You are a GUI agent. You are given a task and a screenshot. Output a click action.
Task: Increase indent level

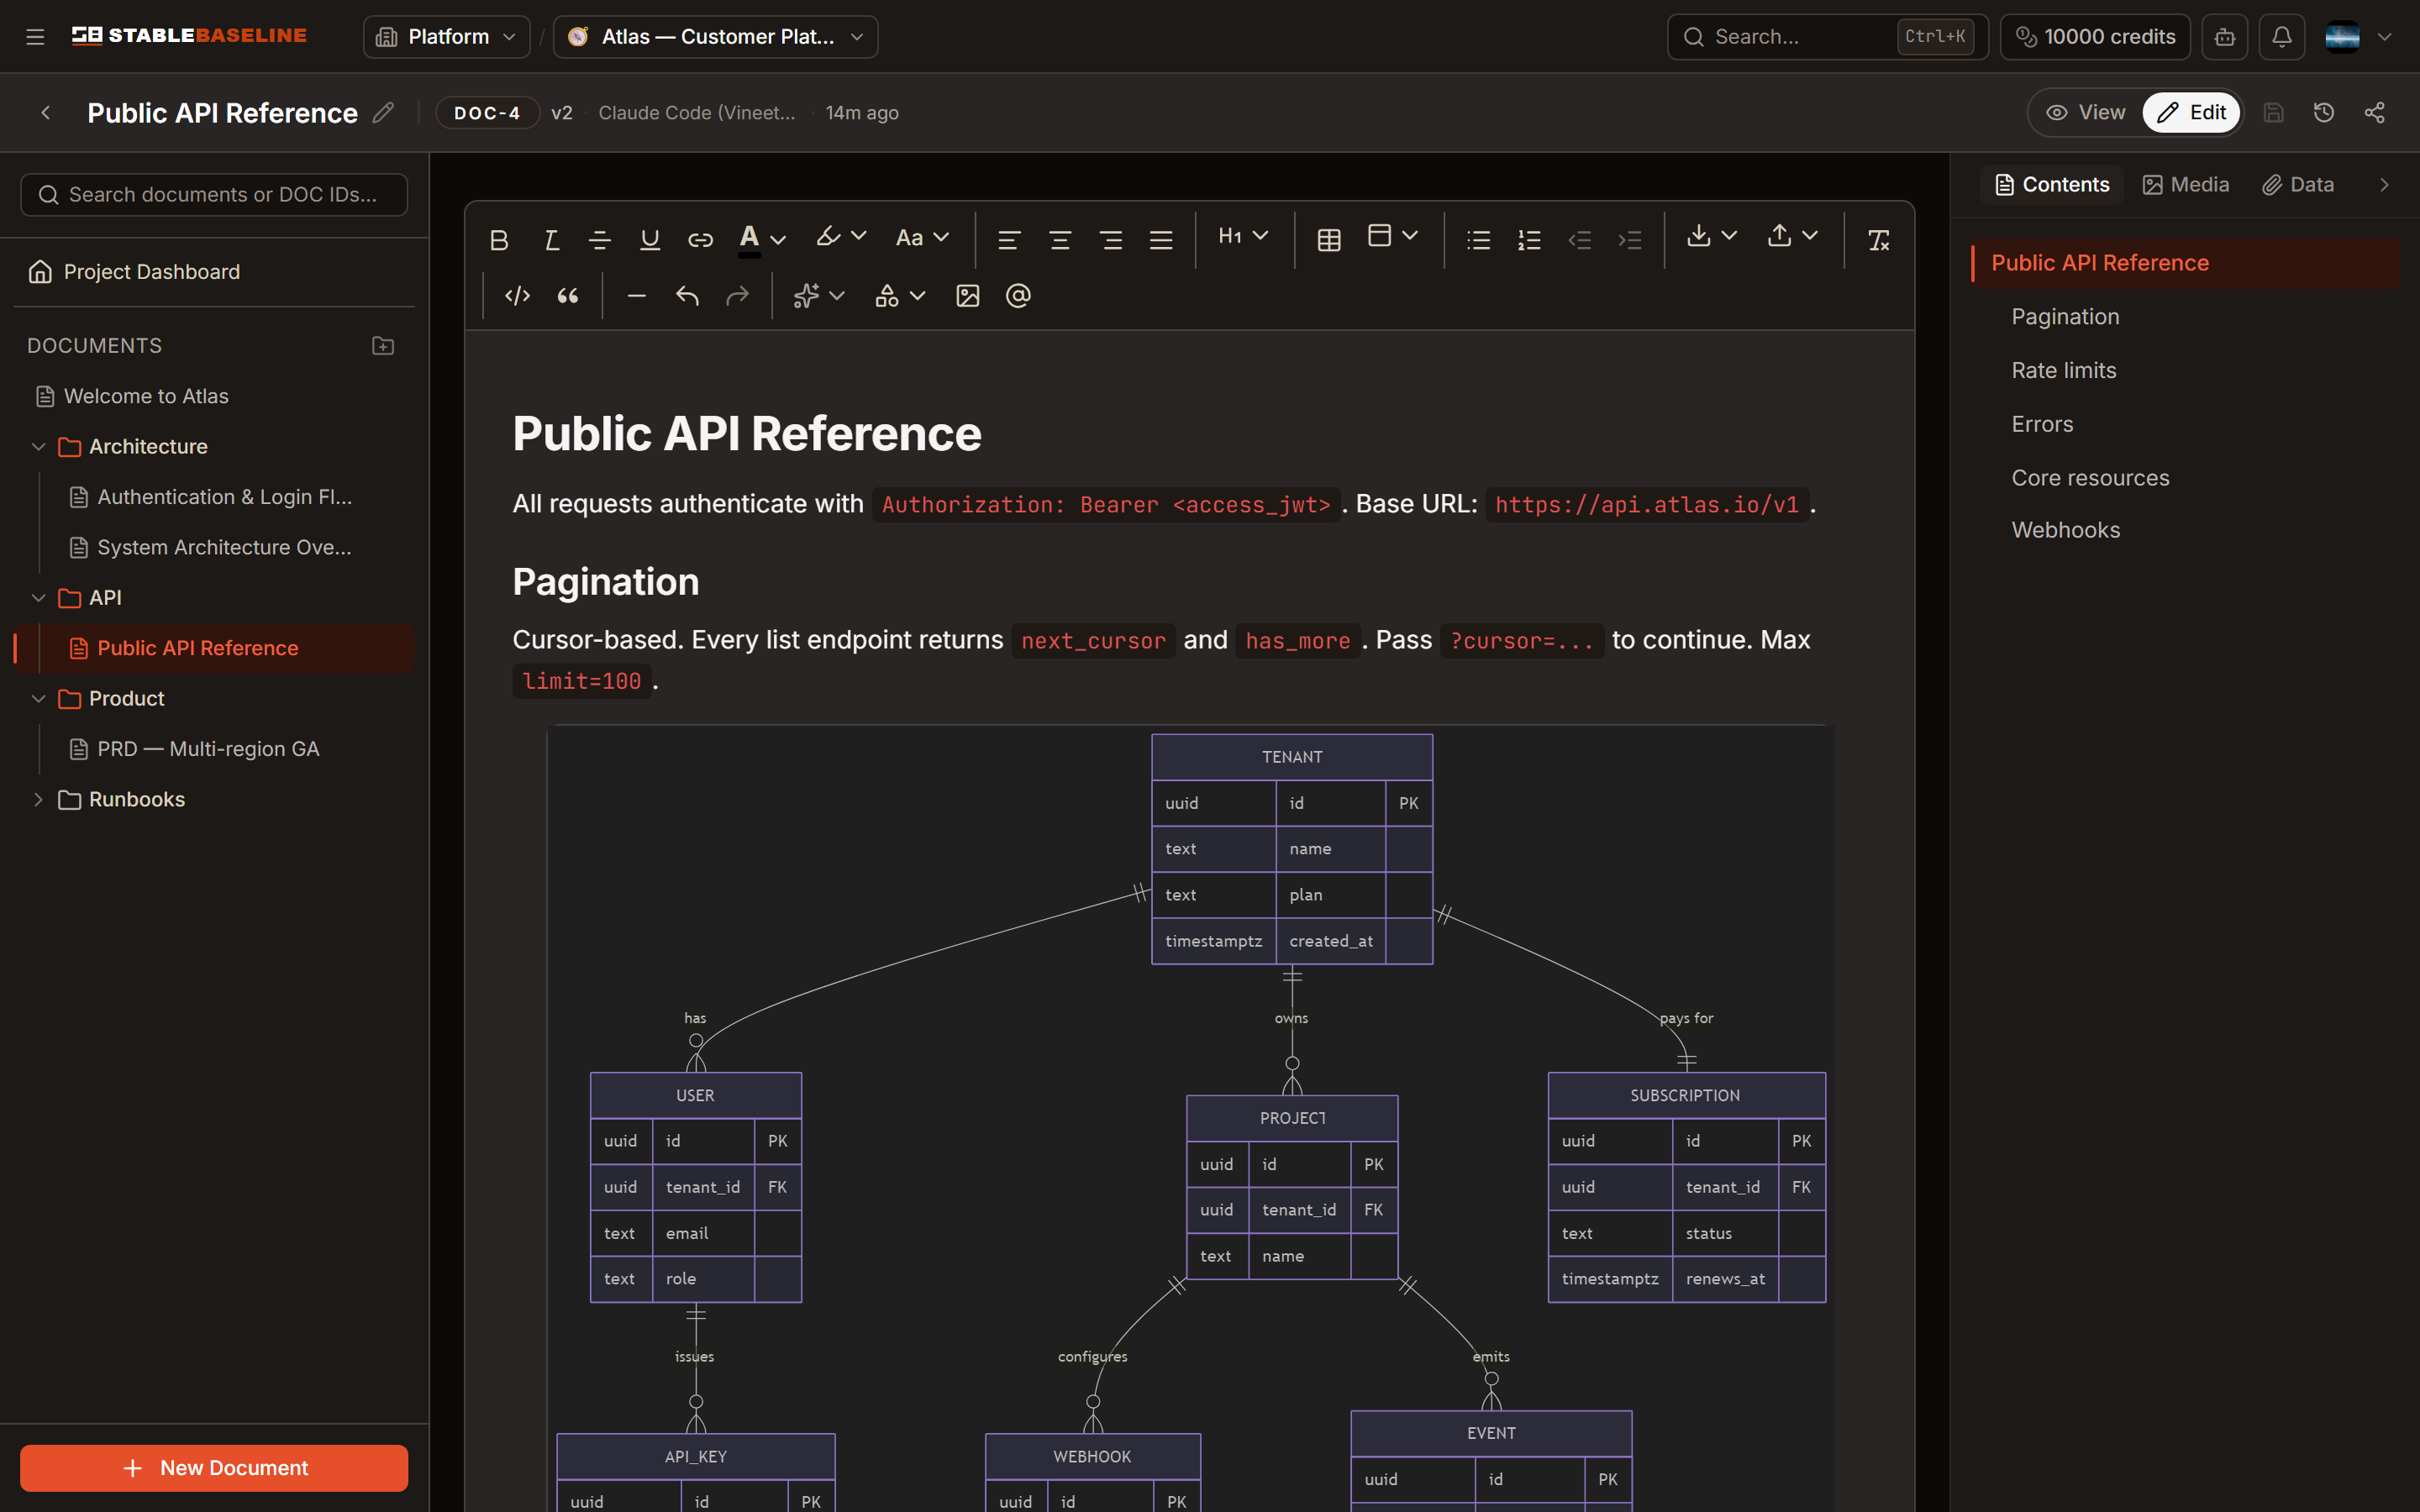[1630, 240]
